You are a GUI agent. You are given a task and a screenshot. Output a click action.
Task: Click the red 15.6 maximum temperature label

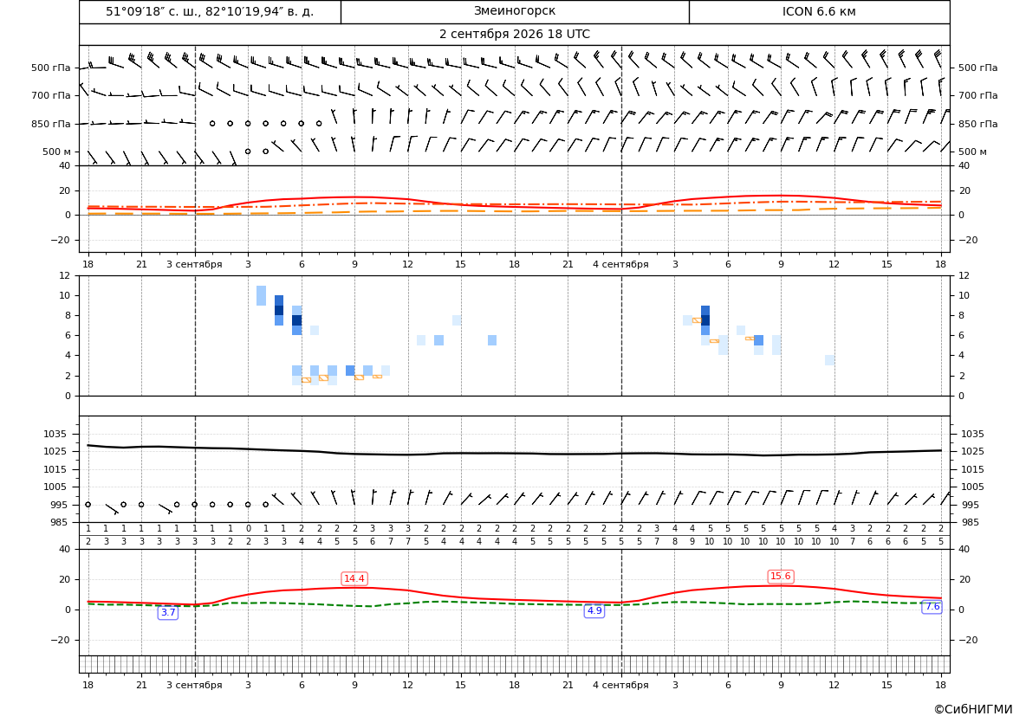pyautogui.click(x=781, y=577)
